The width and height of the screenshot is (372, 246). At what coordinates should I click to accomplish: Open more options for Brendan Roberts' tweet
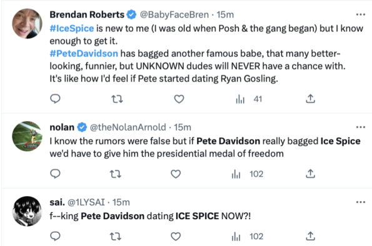pyautogui.click(x=361, y=15)
